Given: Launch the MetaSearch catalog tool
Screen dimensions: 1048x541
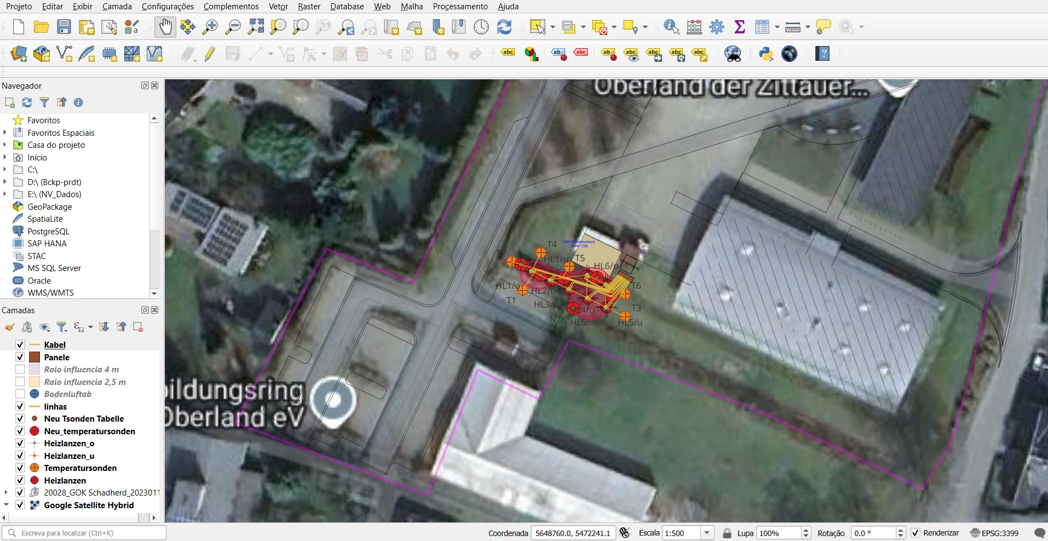Looking at the screenshot, I should [733, 54].
